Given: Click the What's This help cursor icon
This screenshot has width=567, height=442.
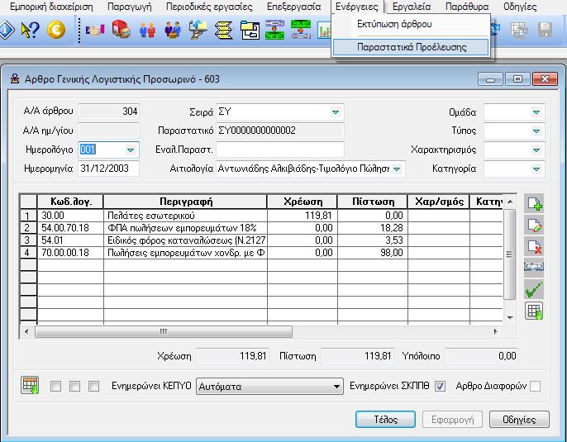Looking at the screenshot, I should (x=30, y=30).
